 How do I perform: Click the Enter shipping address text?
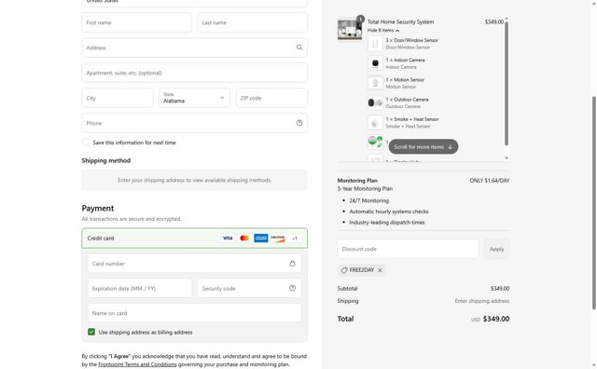[482, 301]
